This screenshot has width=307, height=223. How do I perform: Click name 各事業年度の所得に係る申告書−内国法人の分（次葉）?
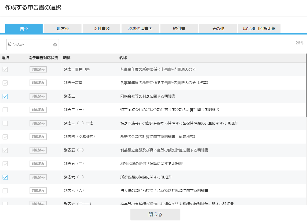tap(165, 83)
